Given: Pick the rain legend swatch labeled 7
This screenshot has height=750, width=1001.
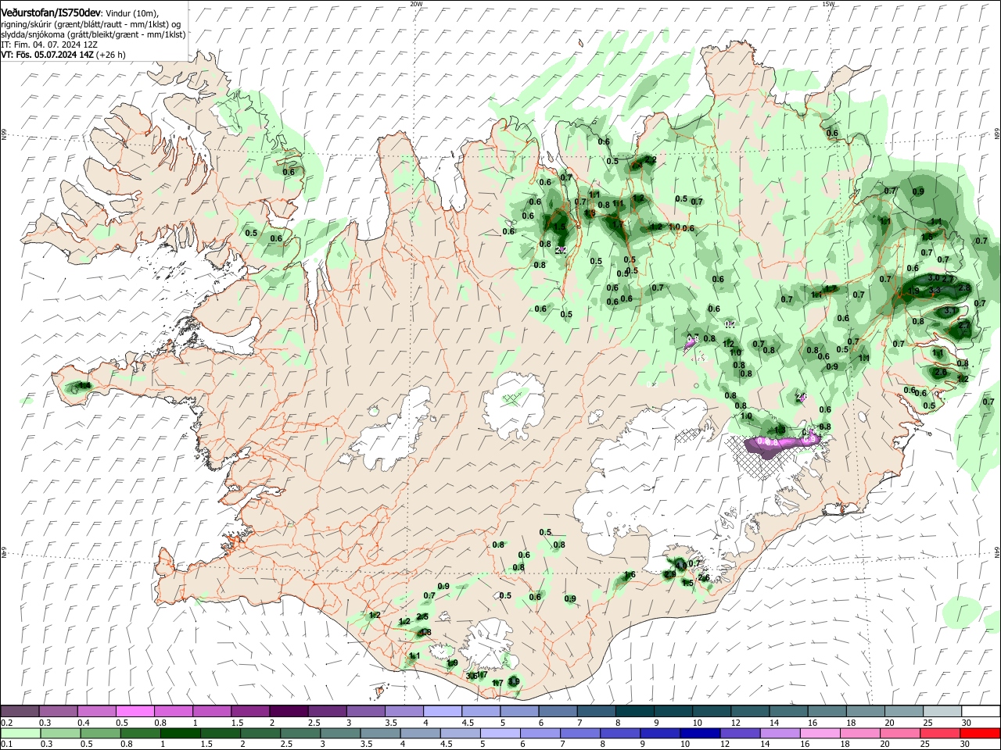Looking at the screenshot, I should (579, 733).
